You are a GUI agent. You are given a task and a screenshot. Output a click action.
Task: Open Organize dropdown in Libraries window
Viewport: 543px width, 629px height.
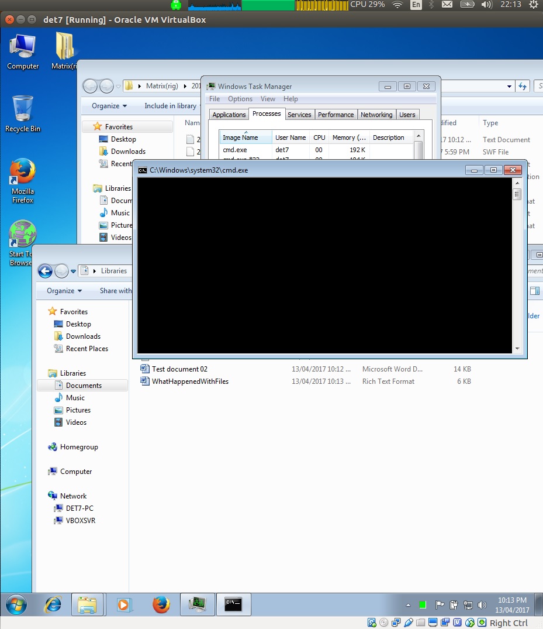pos(64,291)
